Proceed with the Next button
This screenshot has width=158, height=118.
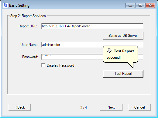[111, 107]
